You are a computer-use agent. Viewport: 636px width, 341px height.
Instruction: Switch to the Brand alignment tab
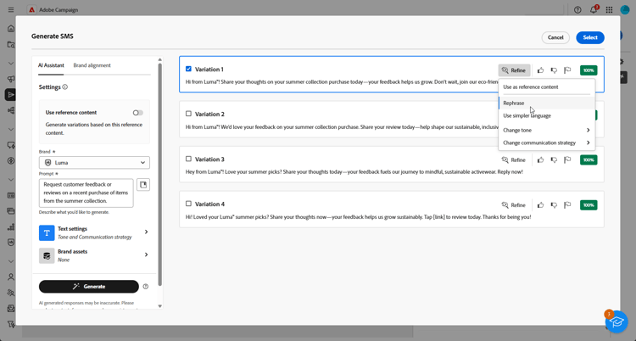(x=92, y=65)
